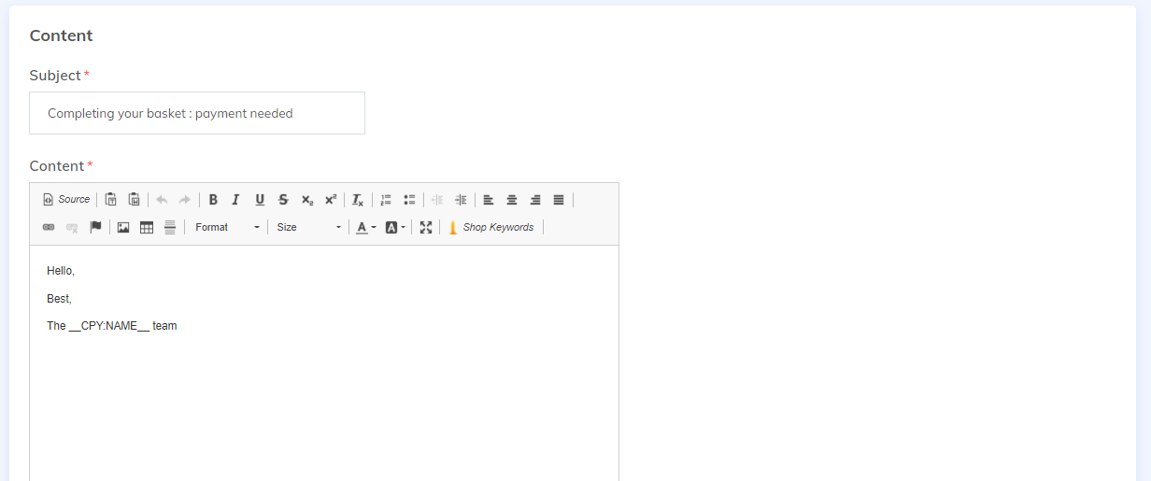This screenshot has width=1151, height=481.
Task: Insert an image into content
Action: [x=123, y=228]
